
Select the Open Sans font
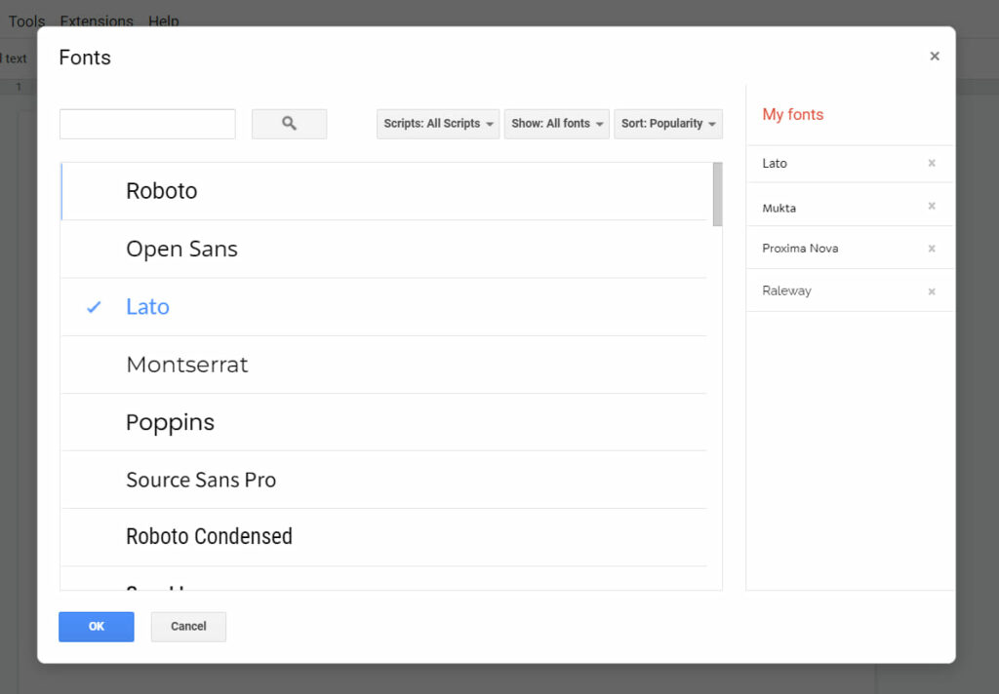point(384,249)
